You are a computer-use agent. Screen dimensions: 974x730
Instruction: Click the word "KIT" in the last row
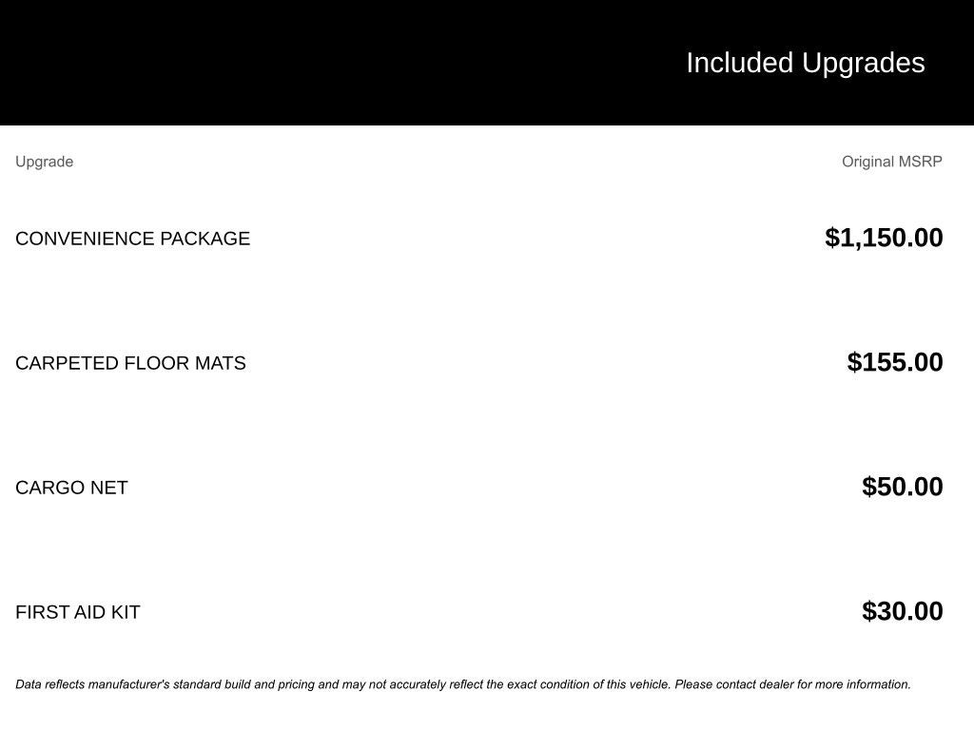[125, 612]
